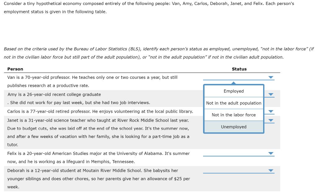Choose 'Not in the adult population' option
Image resolution: width=317 pixels, height=195 pixels.
pos(233,103)
